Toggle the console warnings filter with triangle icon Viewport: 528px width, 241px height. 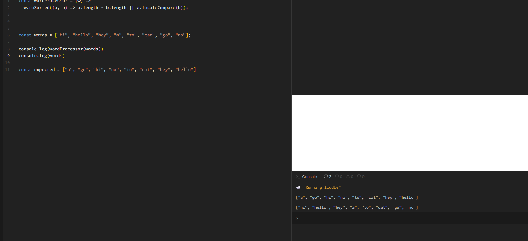(350, 177)
